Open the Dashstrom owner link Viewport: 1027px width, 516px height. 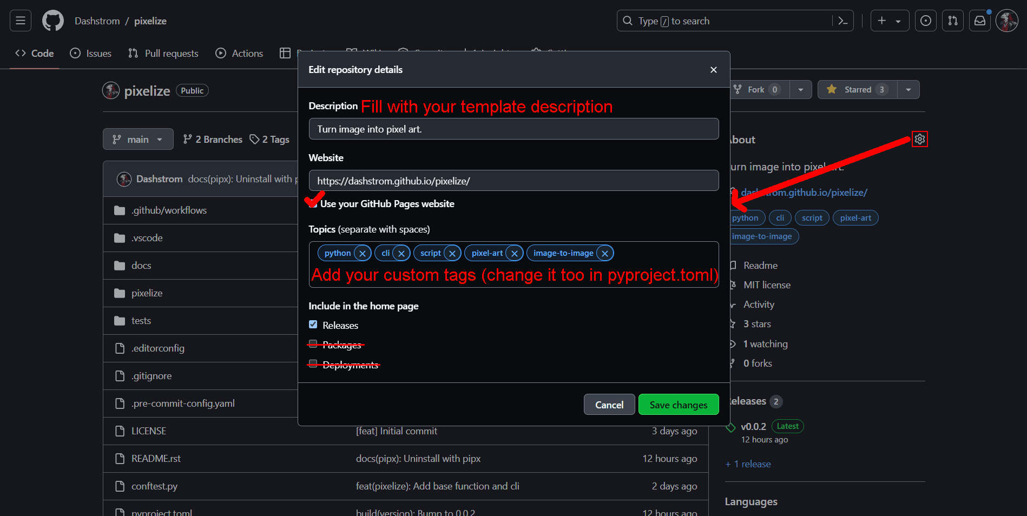pyautogui.click(x=97, y=21)
